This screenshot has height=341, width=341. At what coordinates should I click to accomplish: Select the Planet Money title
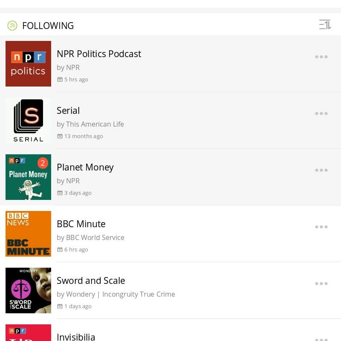85,168
